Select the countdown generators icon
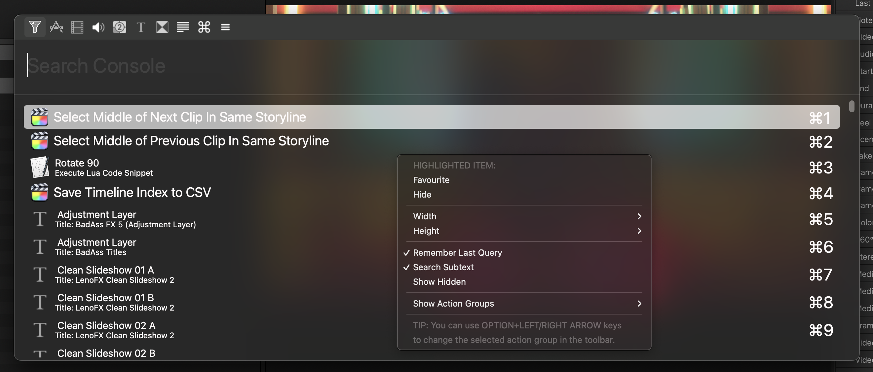 click(119, 27)
